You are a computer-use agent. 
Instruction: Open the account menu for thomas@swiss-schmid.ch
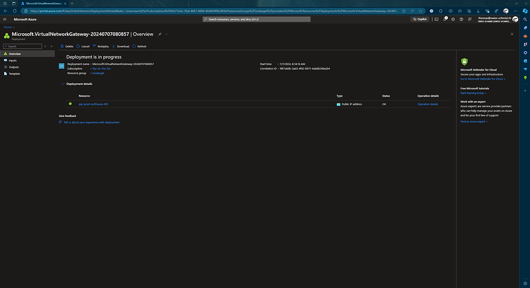(x=498, y=19)
